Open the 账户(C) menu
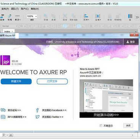Image resolution: width=140 pixels, height=140 pixels. click(24, 9)
